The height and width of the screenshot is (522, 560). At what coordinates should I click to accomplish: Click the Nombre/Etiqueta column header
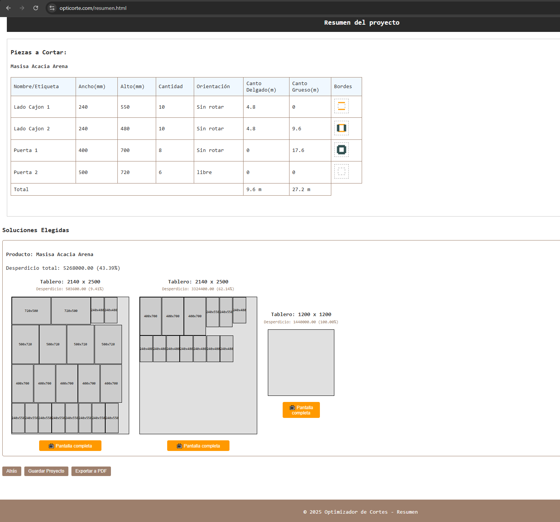43,87
